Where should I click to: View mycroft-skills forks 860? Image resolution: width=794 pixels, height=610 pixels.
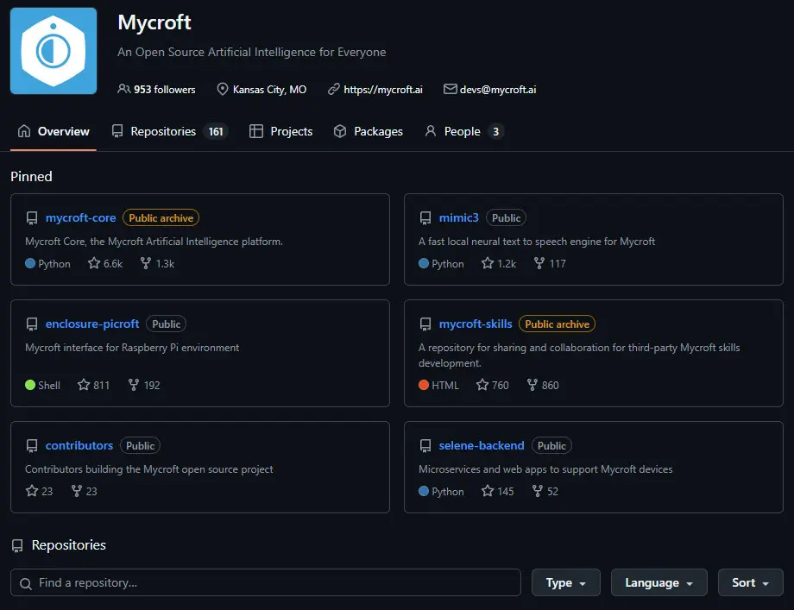coord(543,385)
